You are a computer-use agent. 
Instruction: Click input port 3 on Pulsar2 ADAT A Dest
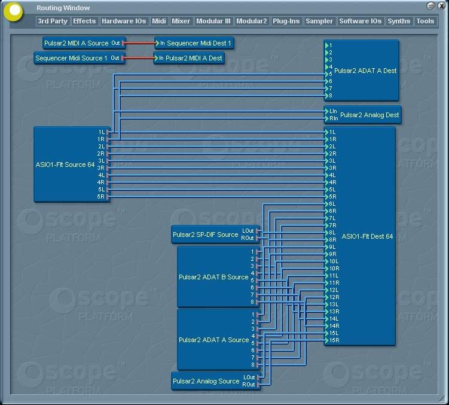[326, 60]
